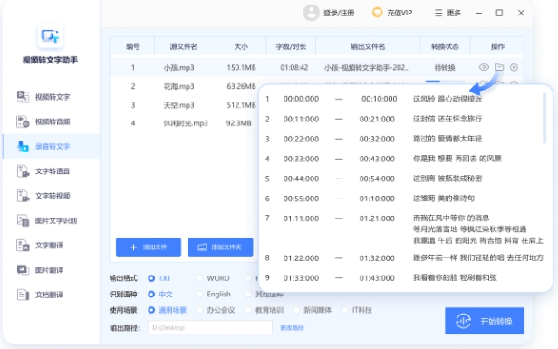This screenshot has width=558, height=349.
Task: Click transcript line 而我在风中等你 的消息
Action: point(451,218)
